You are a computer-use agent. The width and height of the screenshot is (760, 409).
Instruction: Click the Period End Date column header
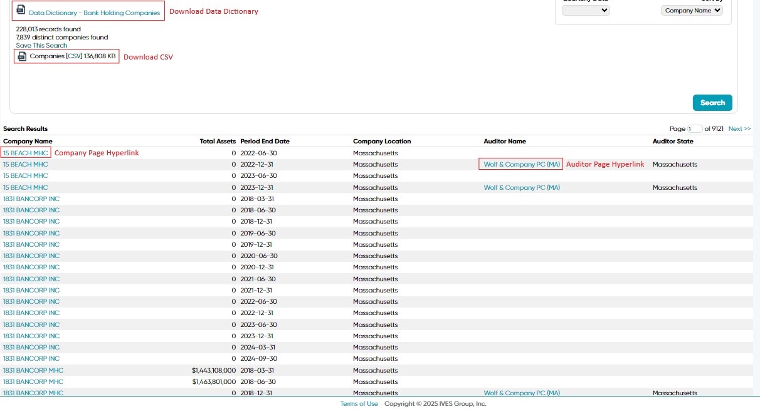pyautogui.click(x=265, y=142)
